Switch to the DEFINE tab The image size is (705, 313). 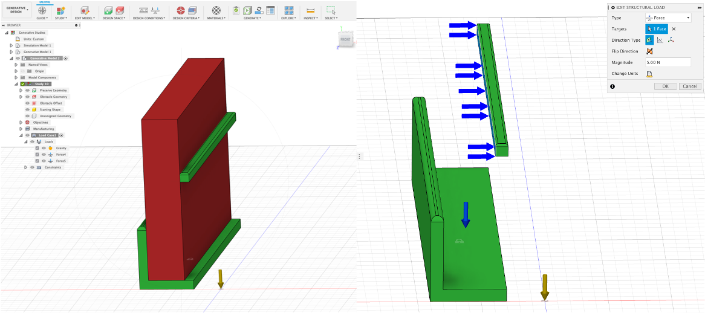point(44,2)
